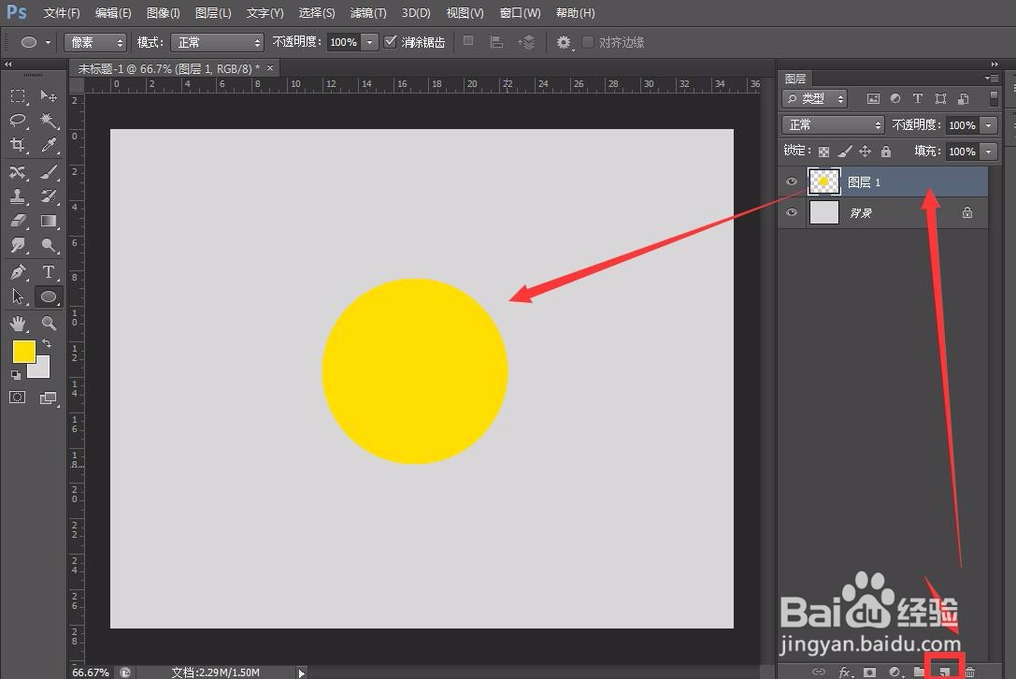
Task: Toggle the 背景 layer's eye icon
Action: (792, 212)
